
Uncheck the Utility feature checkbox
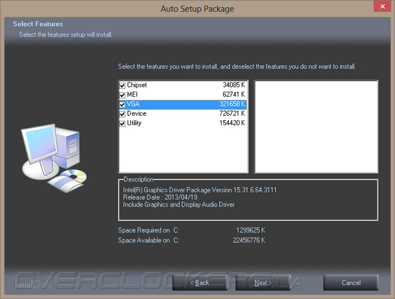[x=122, y=123]
